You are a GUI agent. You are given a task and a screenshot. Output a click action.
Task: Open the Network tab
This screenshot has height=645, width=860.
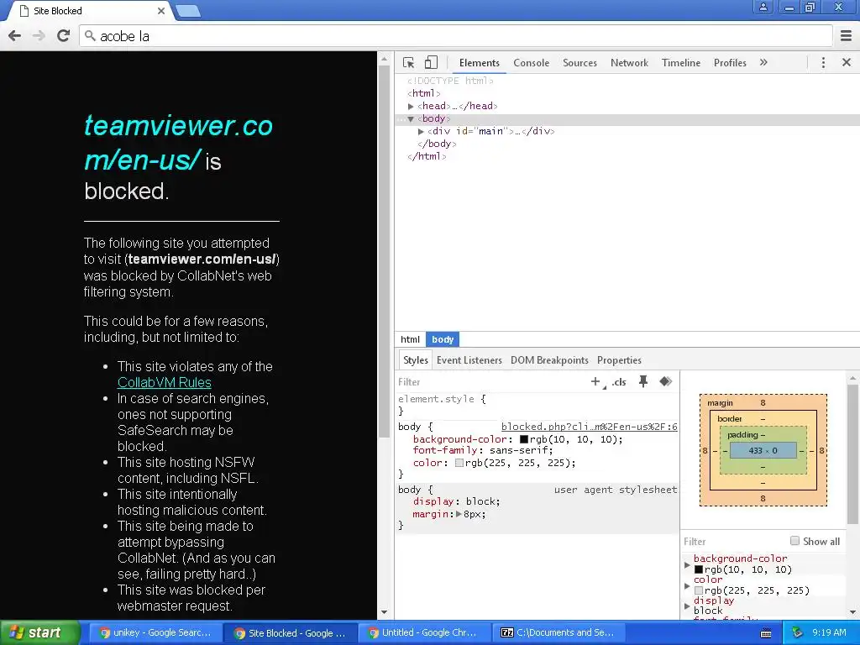[x=629, y=62]
